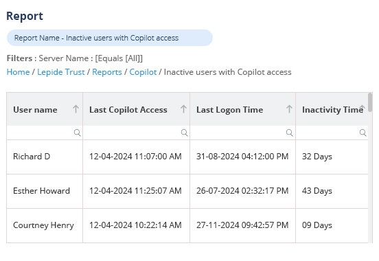379x261 pixels.
Task: Open the Reports breadcrumb link
Action: [x=107, y=72]
